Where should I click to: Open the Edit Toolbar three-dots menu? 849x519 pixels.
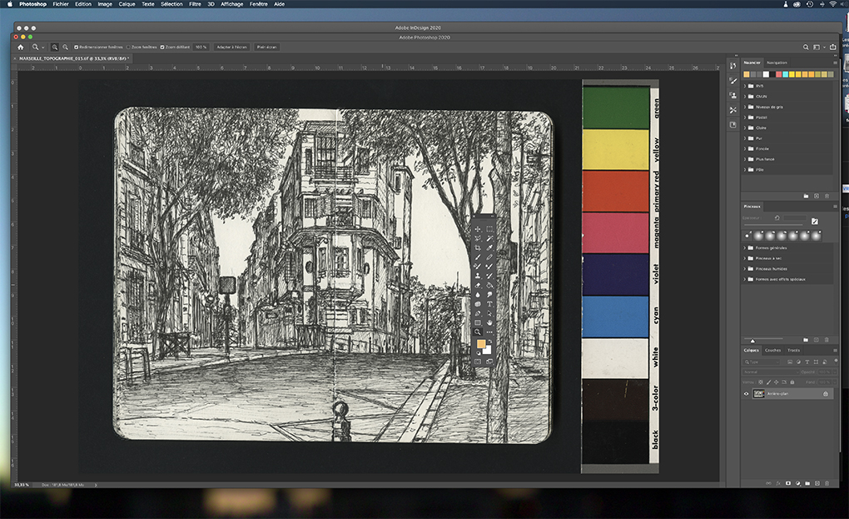pos(489,332)
